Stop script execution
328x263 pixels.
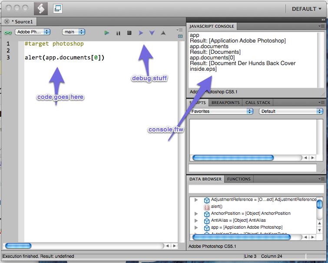point(129,33)
